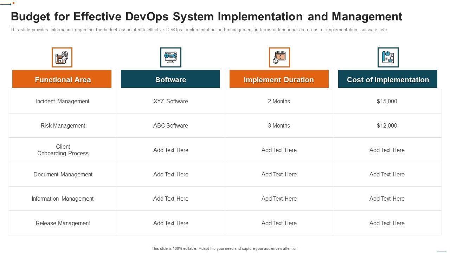Click the Functional Area blueprint icon

pos(62,57)
